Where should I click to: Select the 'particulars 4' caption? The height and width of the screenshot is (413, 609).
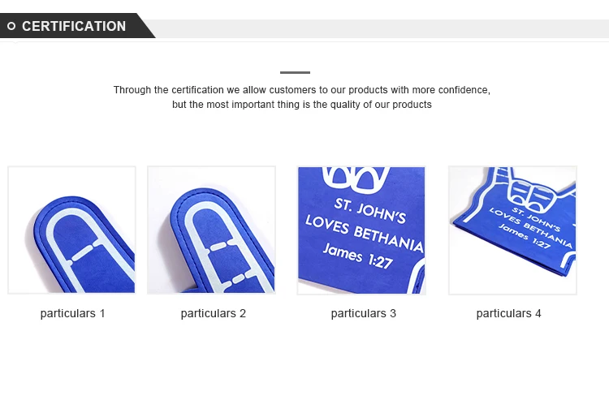pos(508,313)
